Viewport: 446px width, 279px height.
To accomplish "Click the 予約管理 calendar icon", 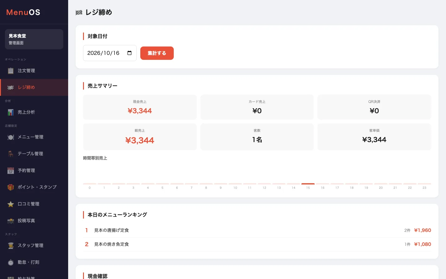I will click(x=11, y=170).
